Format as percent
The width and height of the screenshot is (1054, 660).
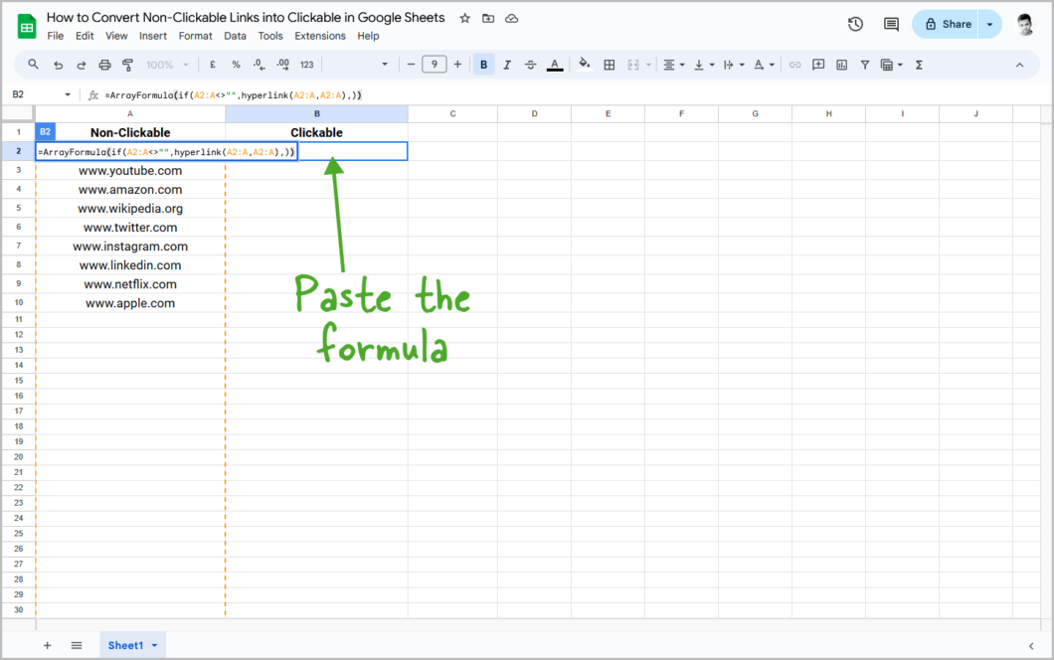click(236, 65)
